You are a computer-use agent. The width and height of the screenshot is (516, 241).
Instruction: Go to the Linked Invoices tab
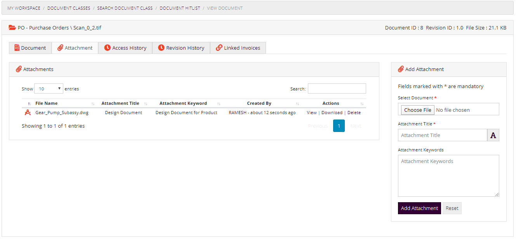(238, 48)
